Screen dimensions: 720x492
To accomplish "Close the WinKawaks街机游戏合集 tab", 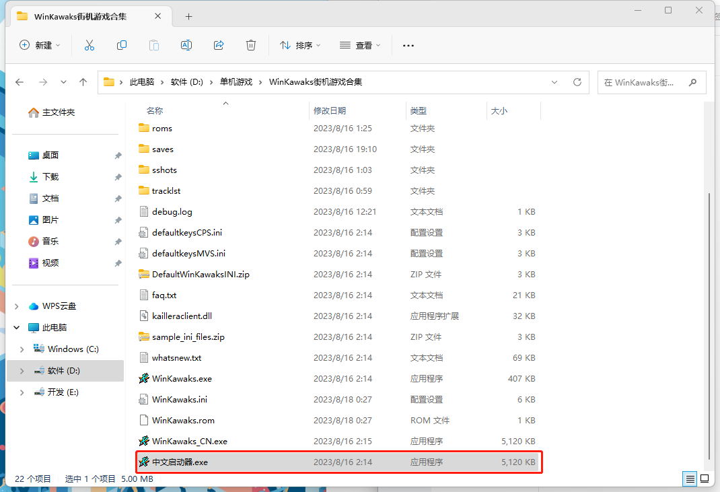I will 157,16.
